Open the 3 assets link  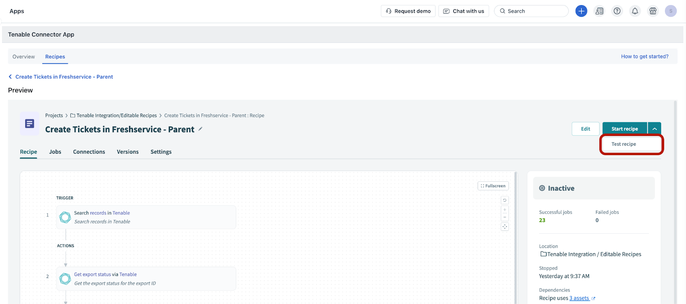click(579, 298)
